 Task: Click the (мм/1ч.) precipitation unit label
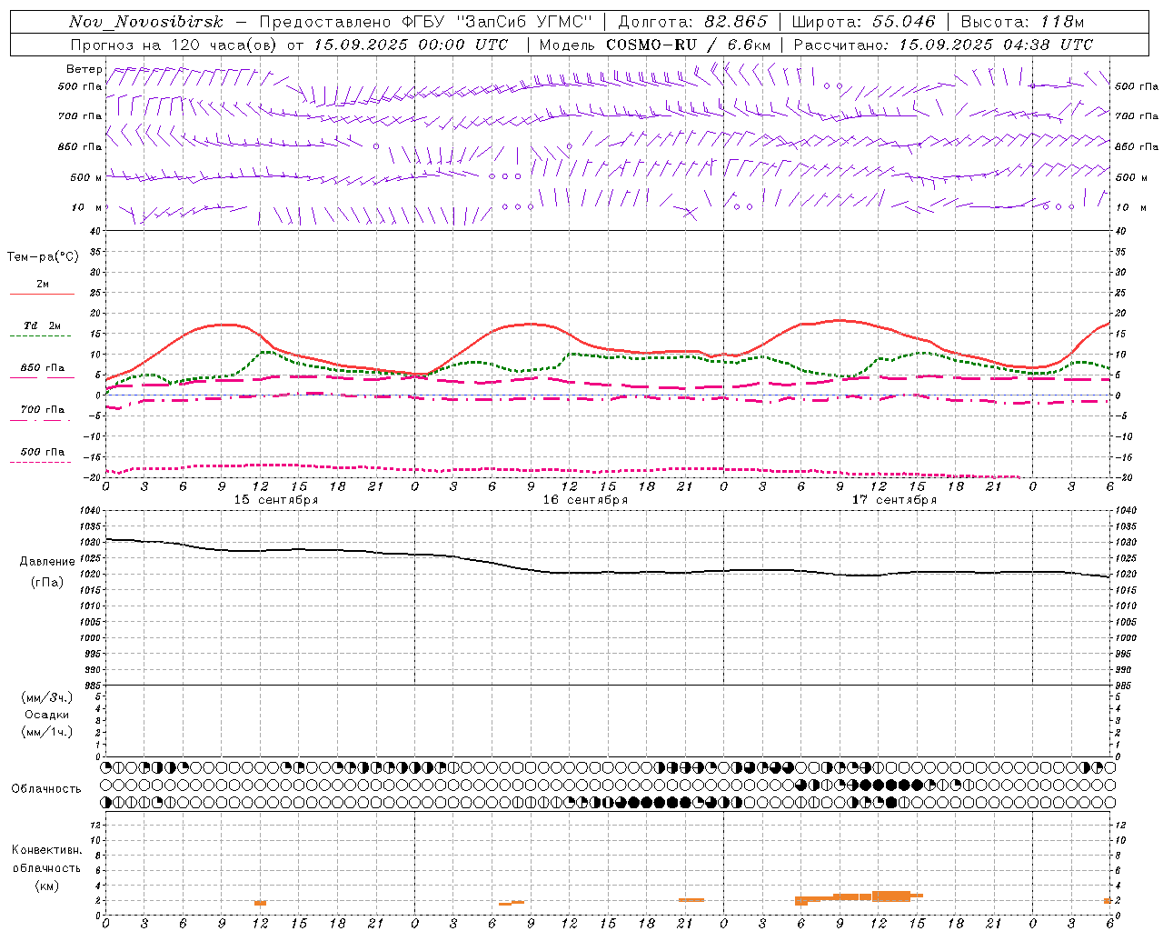47,732
